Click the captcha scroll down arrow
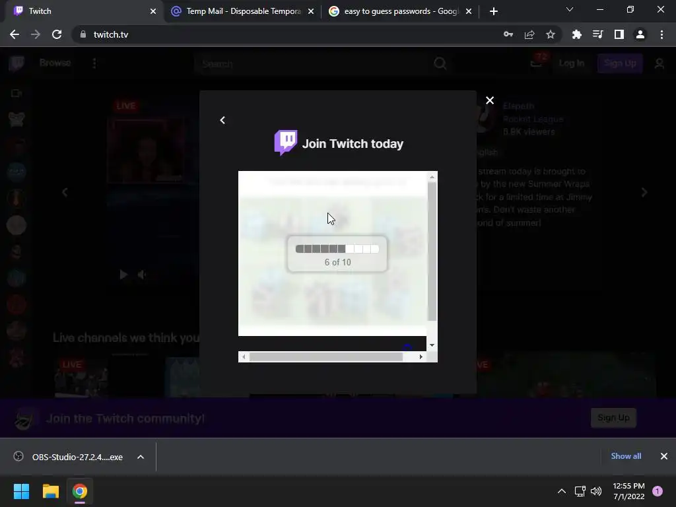 coord(432,345)
